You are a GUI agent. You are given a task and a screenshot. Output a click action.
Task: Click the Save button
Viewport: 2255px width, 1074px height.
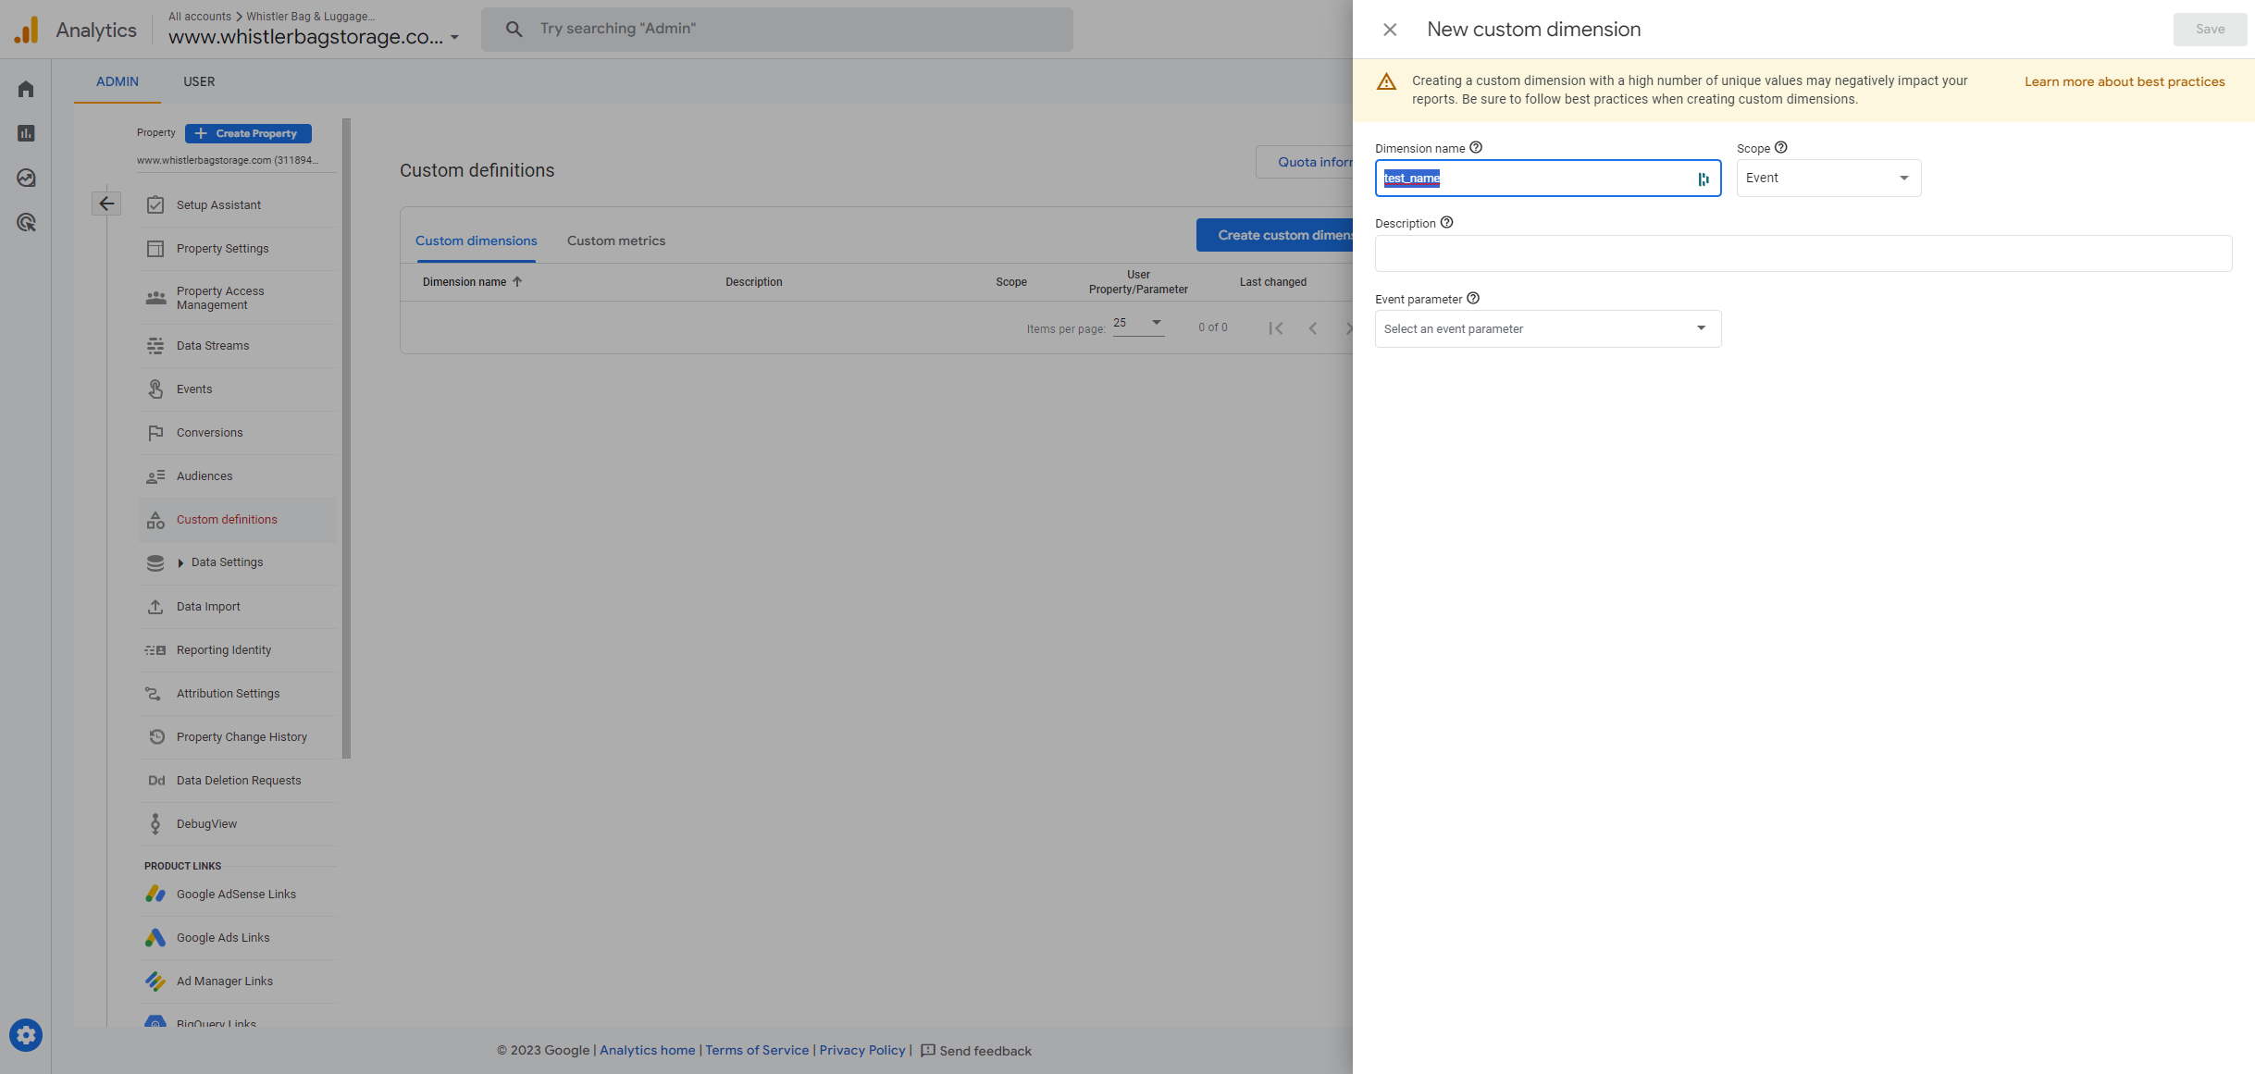2210,30
